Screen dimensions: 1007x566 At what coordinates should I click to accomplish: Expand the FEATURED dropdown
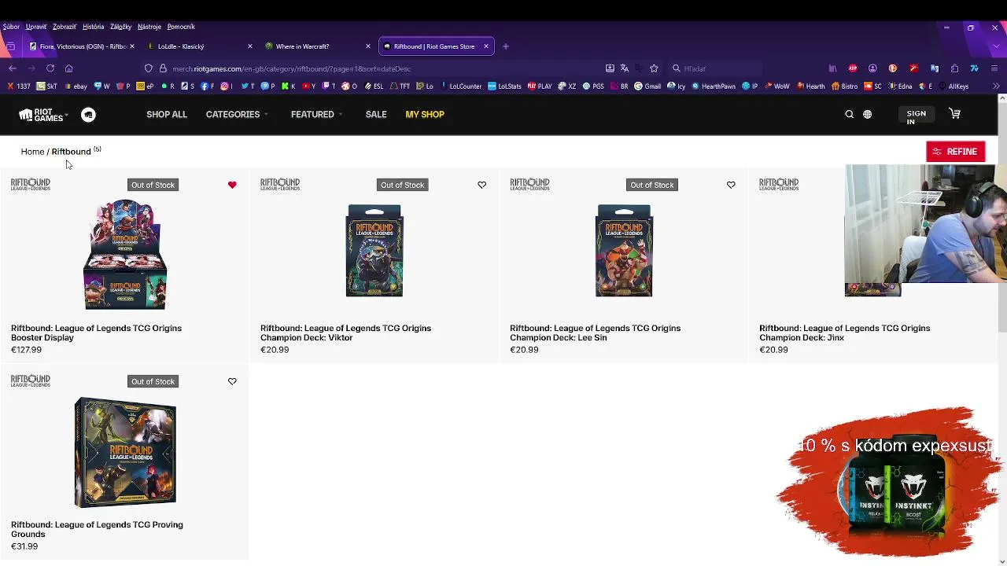(316, 115)
